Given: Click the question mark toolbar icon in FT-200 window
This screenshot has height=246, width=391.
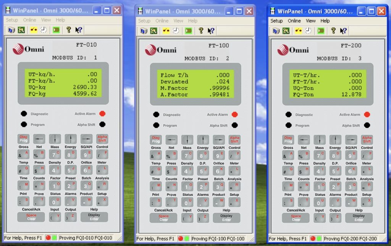Looking at the screenshot, I should (x=333, y=31).
